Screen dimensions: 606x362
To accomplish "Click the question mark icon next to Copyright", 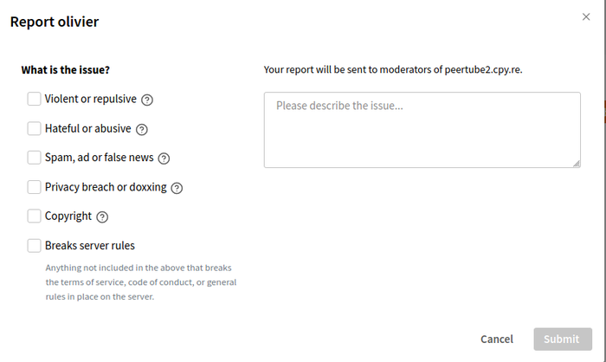I will click(102, 217).
